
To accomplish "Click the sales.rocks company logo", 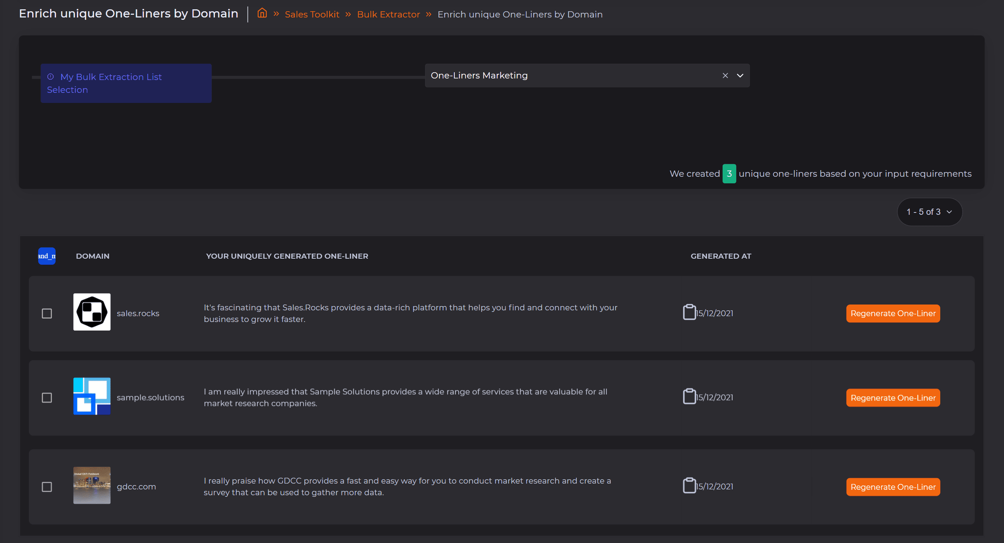I will (x=92, y=312).
